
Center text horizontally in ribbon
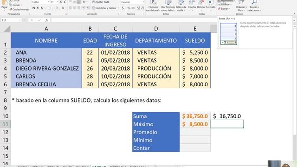point(74,8)
